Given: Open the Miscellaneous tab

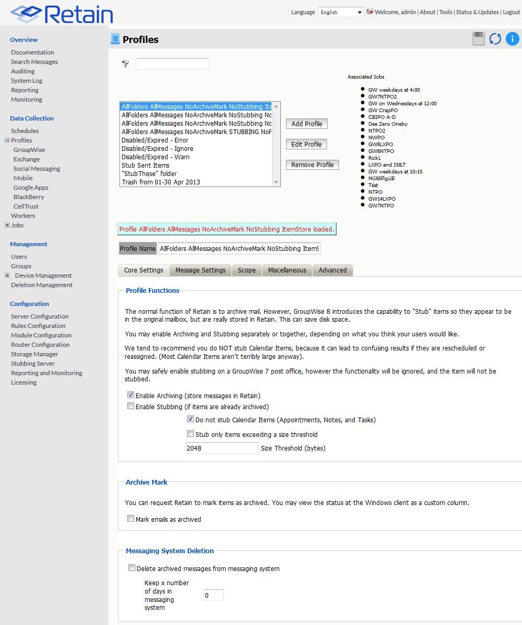Looking at the screenshot, I should click(x=287, y=270).
